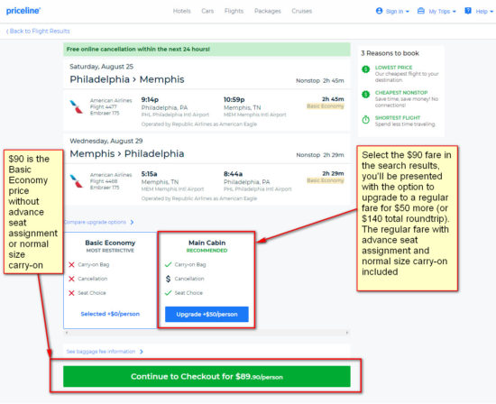Click the 5:15a departure time
This screenshot has height=404, width=496.
pyautogui.click(x=150, y=174)
